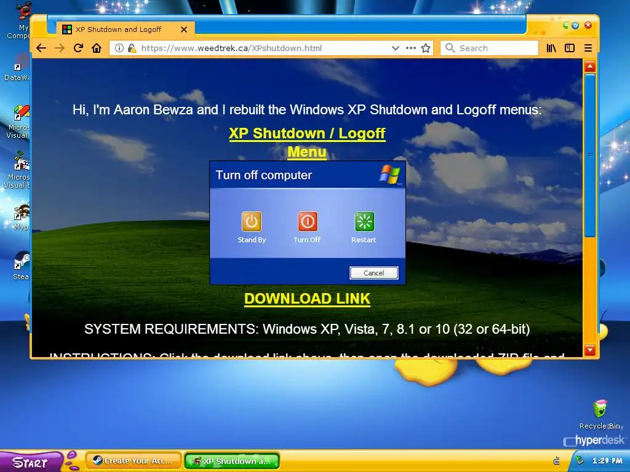630x472 pixels.
Task: Open the Steam desktop shortcut
Action: tap(21, 265)
